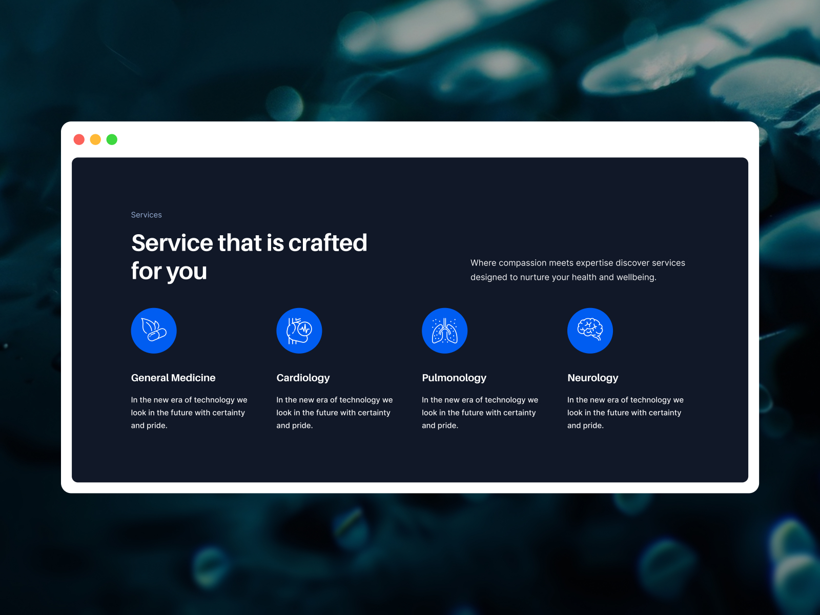820x615 pixels.
Task: Open the Neurology brain icon
Action: 590,331
